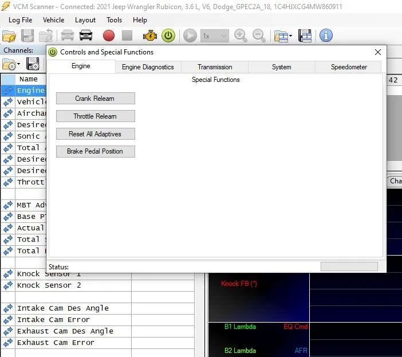Switch to the Transmission tab
This screenshot has width=402, height=357.
[215, 67]
